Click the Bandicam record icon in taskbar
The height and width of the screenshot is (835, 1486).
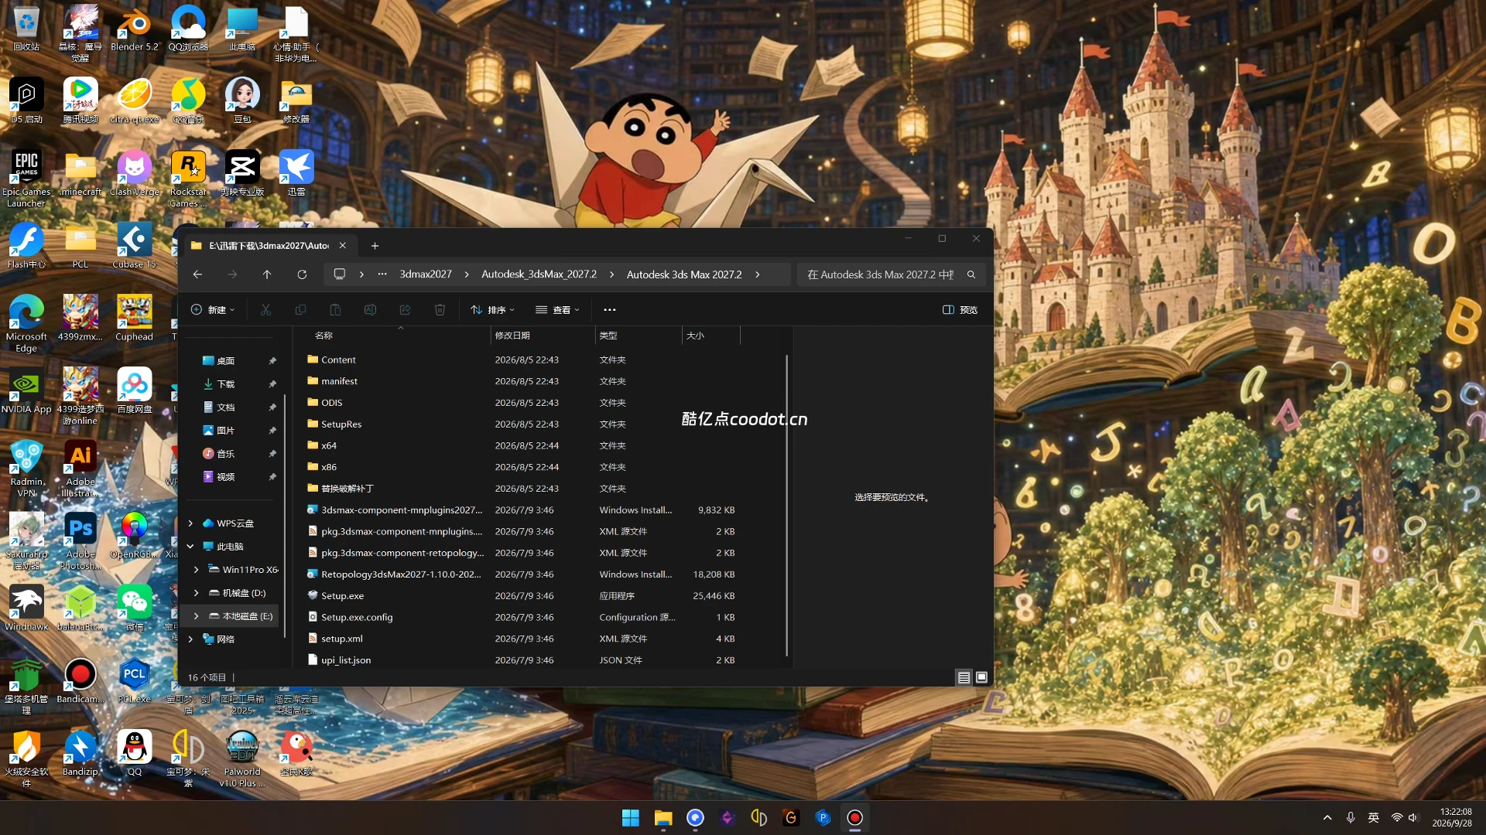[x=854, y=818]
